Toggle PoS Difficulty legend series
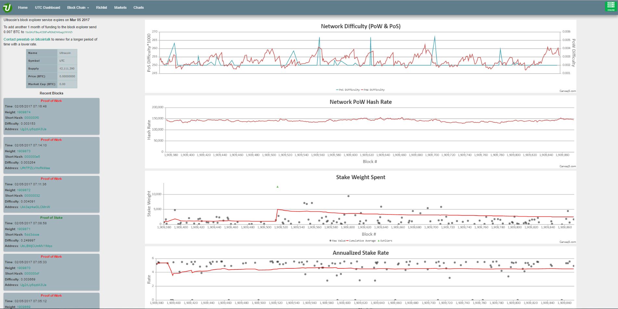 click(x=348, y=90)
